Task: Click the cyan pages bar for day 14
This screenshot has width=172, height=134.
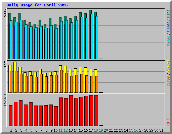Action: 77,40
